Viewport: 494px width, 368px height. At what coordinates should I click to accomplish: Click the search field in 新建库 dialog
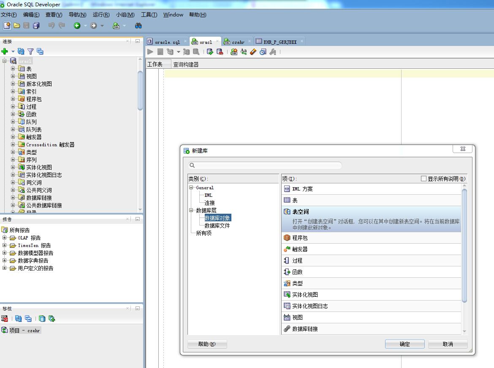click(266, 166)
